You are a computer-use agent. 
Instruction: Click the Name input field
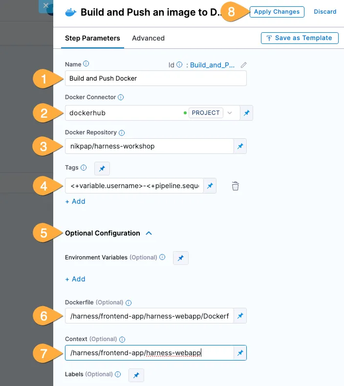click(155, 78)
